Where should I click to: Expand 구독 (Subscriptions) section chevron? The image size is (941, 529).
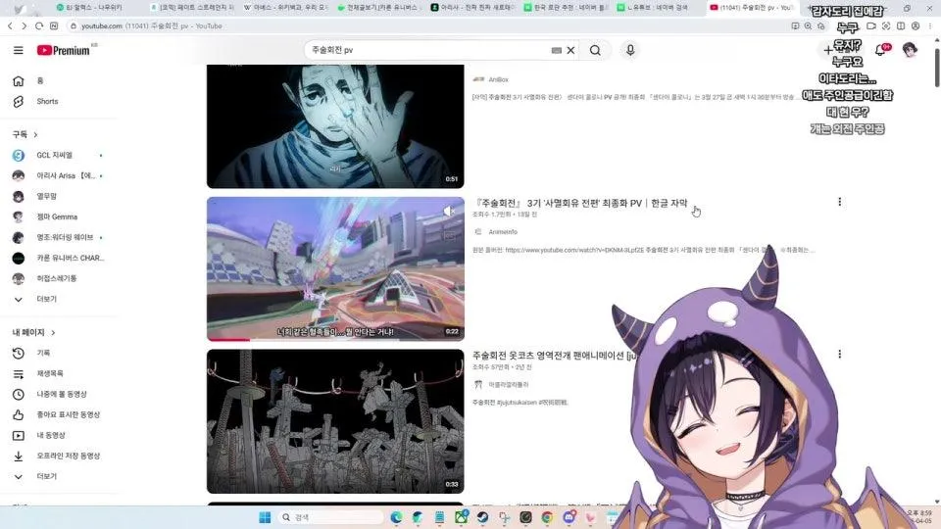click(x=35, y=135)
